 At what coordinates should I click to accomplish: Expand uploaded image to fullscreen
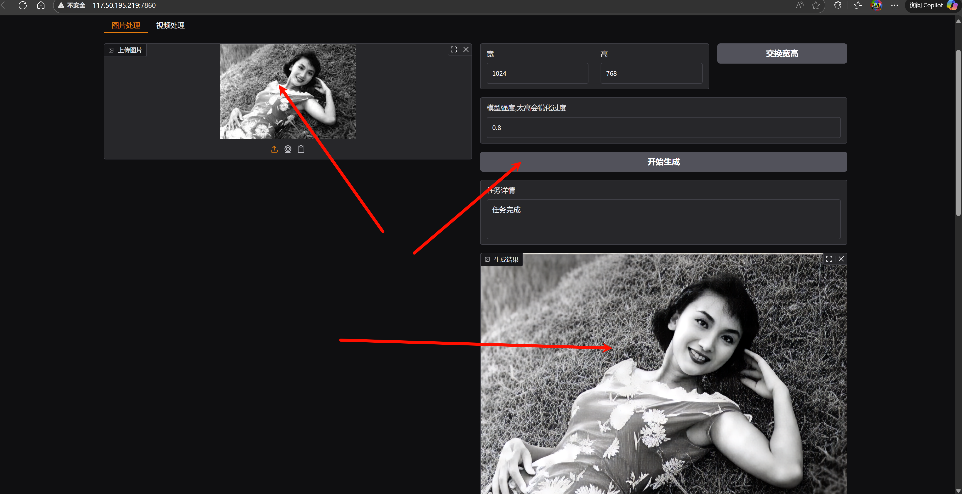point(454,50)
